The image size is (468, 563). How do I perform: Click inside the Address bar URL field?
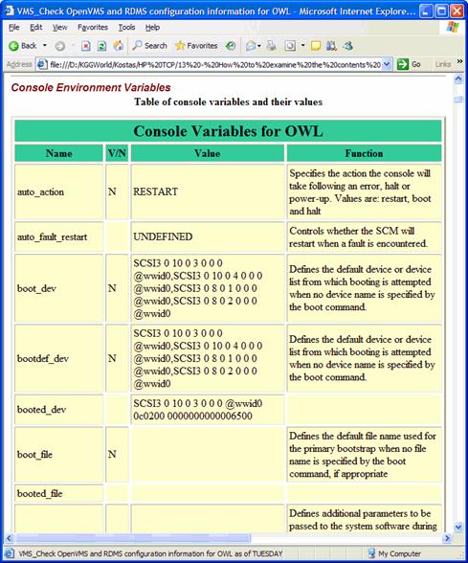[215, 65]
